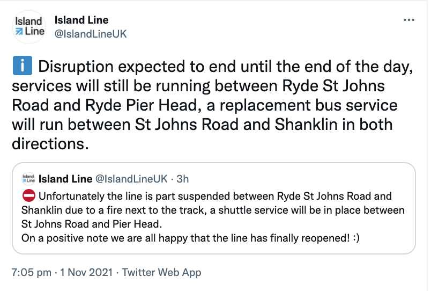431x291 pixels.
Task: Click the red no-entry emoji icon
Action: (28, 195)
